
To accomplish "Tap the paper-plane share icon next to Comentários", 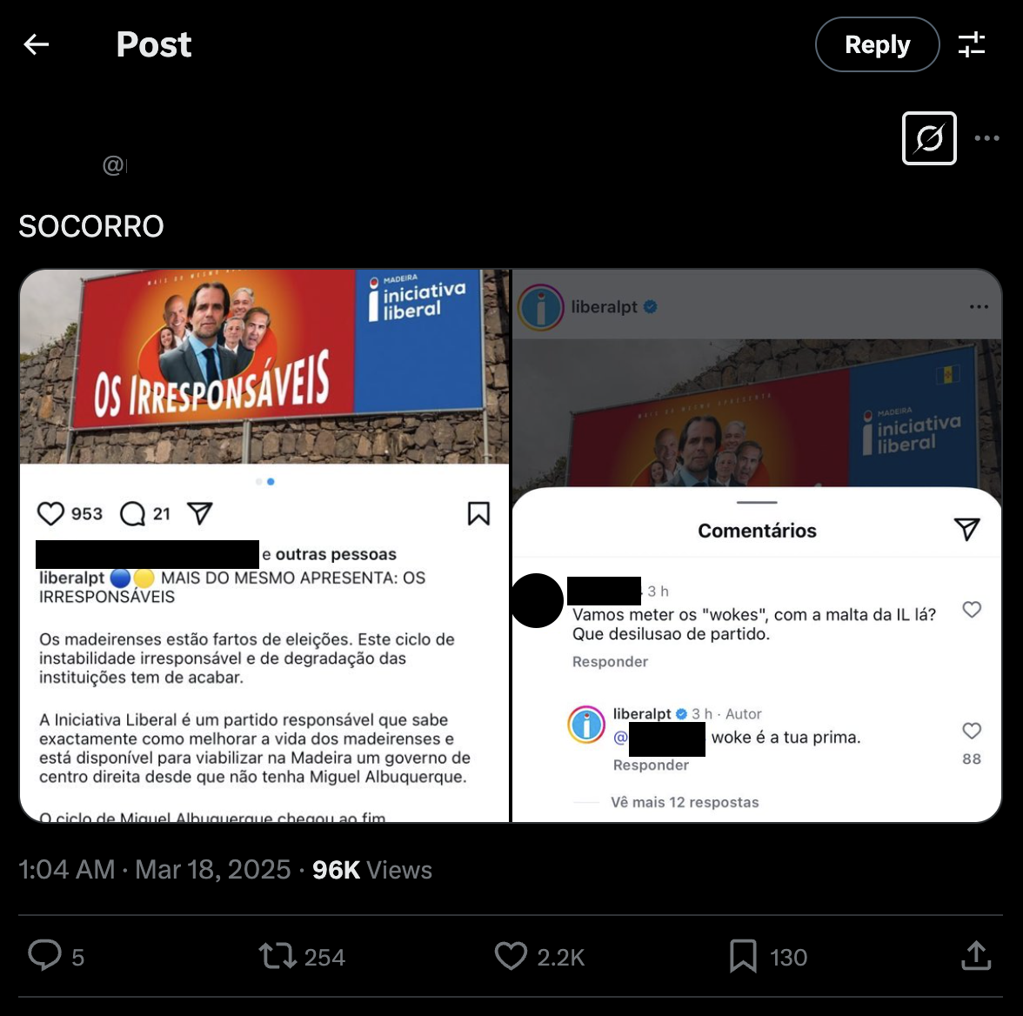I will click(x=966, y=529).
